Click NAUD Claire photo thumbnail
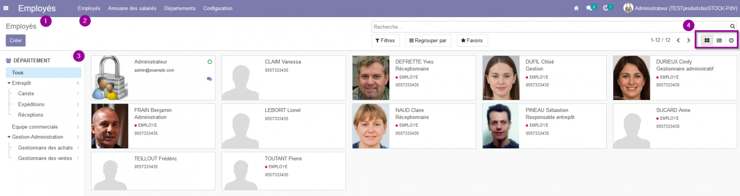 [371, 126]
